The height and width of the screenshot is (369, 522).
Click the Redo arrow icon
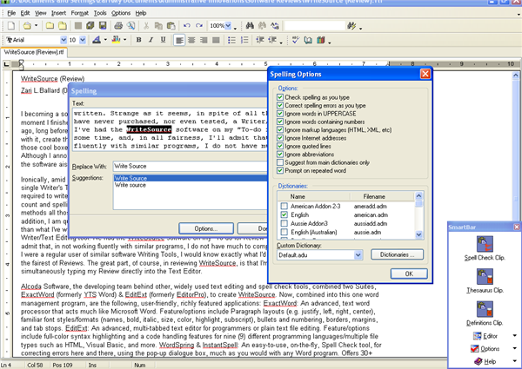pyautogui.click(x=199, y=25)
